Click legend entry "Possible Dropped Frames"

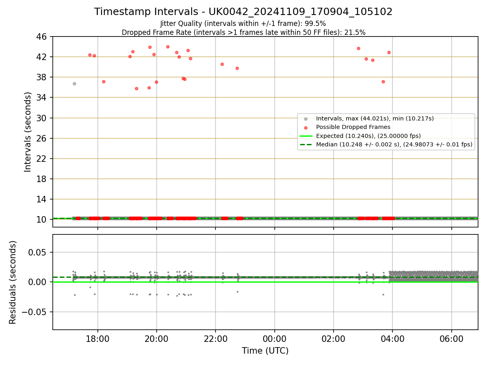tap(353, 127)
